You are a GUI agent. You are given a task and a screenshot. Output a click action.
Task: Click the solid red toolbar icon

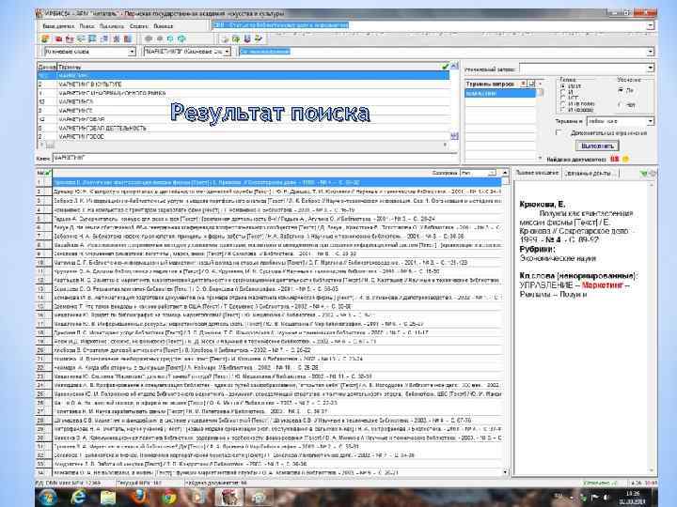[58, 38]
